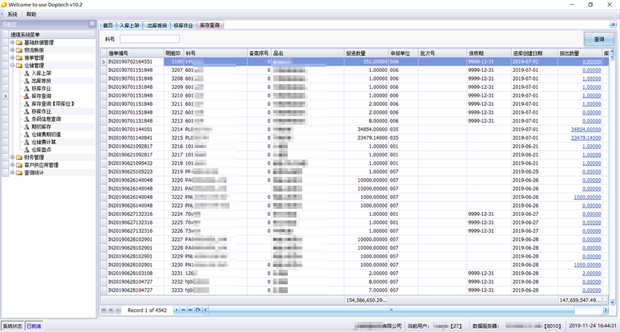Image resolution: width=620 pixels, height=332 pixels.
Task: Jump to the last record
Action: pos(190,310)
